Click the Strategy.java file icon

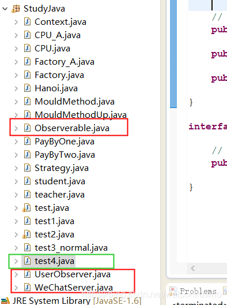[27, 168]
